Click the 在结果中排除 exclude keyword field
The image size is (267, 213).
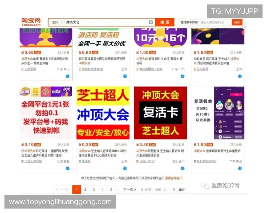(x=215, y=23)
